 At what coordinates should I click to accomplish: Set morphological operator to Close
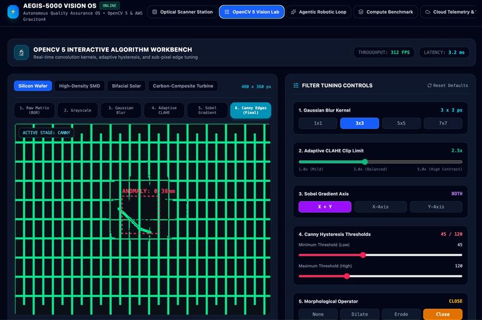(443, 314)
